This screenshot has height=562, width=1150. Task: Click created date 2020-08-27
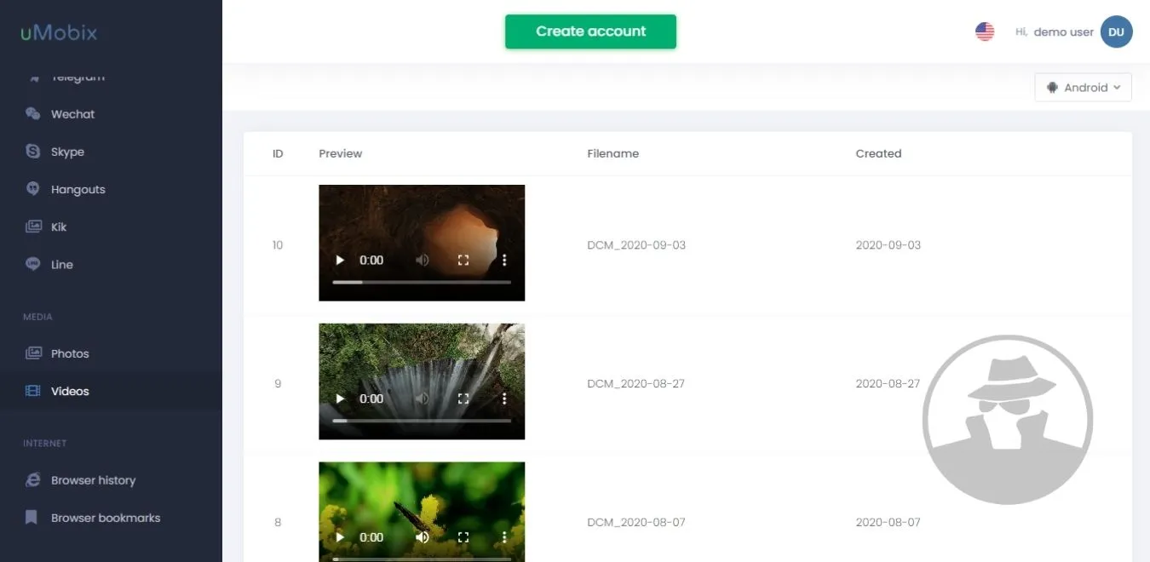pos(888,384)
